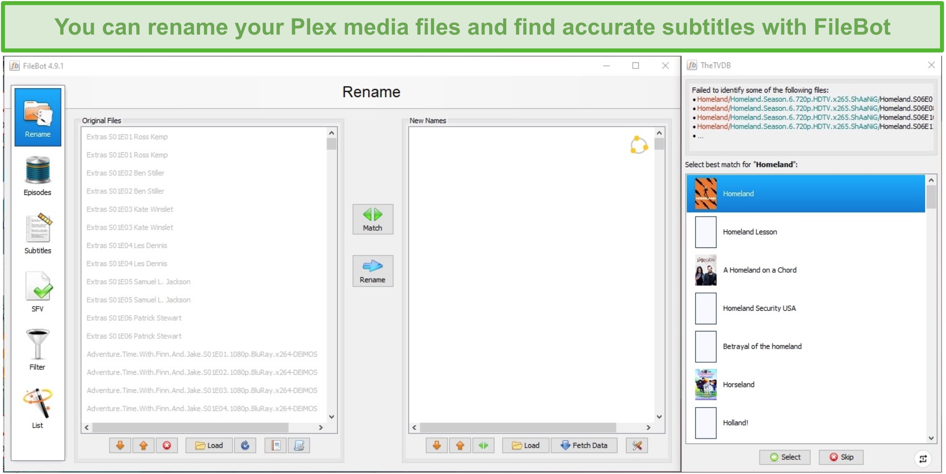Select the Holland! result

806,423
